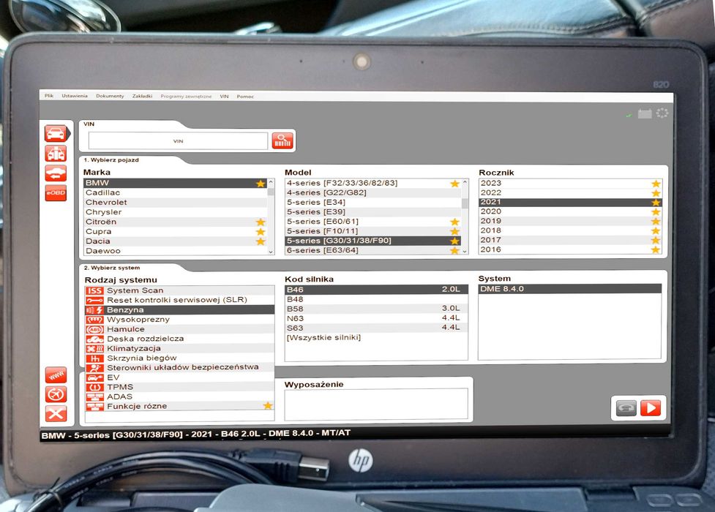Select engine code S63 4.4L

[376, 328]
